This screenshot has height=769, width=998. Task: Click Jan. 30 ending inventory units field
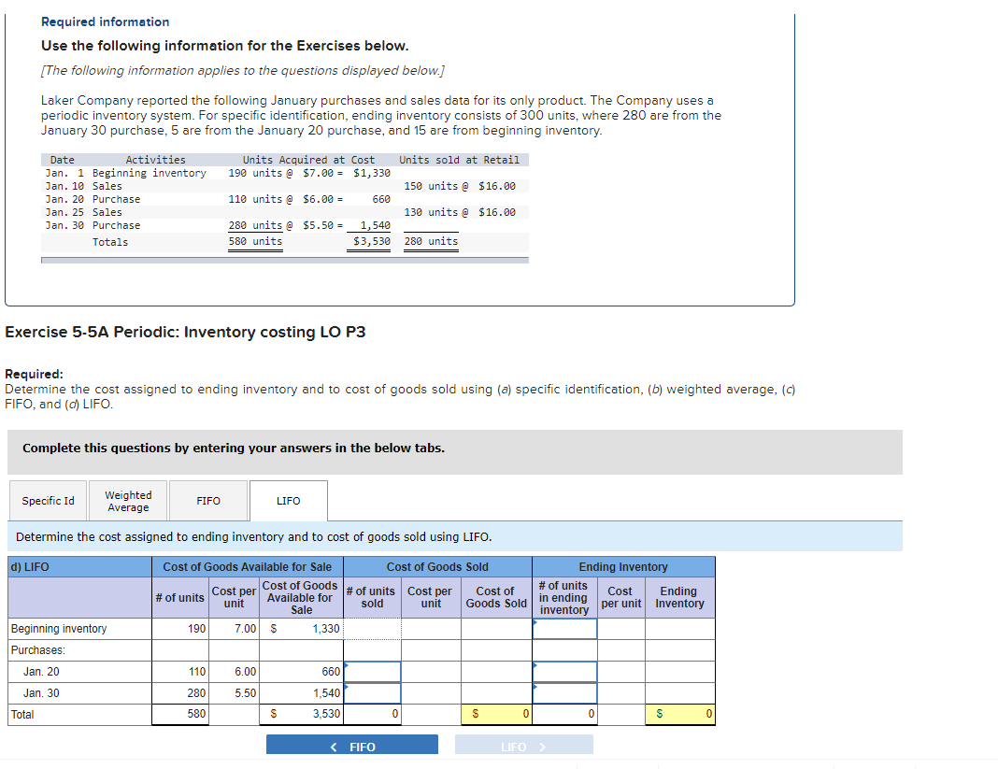pyautogui.click(x=564, y=693)
